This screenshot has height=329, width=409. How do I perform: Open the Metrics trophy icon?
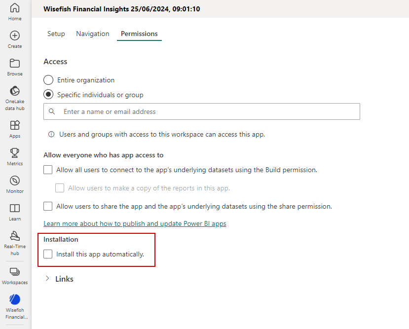pos(15,153)
